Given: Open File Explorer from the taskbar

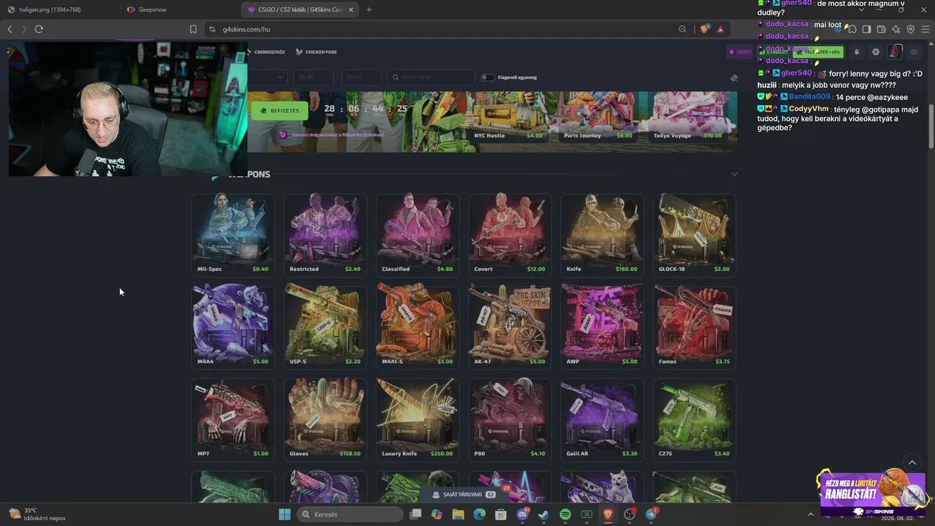Looking at the screenshot, I should [x=458, y=514].
